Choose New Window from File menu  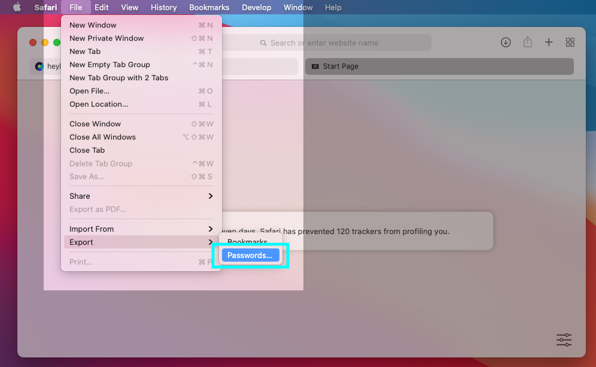click(x=141, y=25)
